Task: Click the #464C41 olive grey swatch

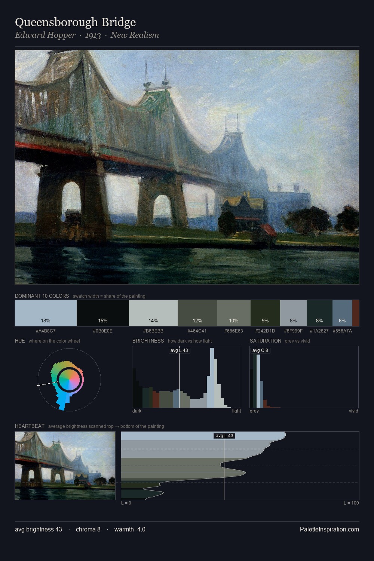Action: pyautogui.click(x=197, y=313)
